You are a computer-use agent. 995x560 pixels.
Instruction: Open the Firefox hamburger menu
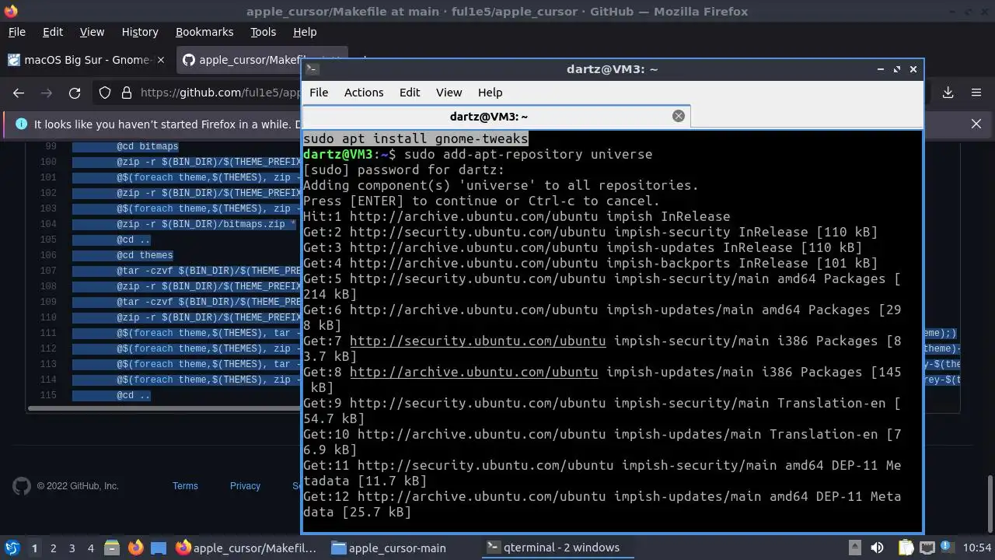(976, 93)
